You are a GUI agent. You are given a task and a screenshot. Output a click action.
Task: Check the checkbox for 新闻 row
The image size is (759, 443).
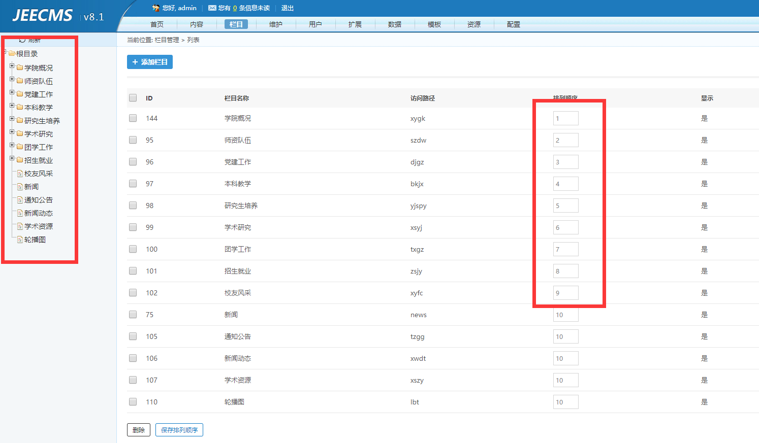[133, 314]
